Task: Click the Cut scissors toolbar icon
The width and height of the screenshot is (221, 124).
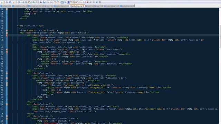Action: (x=23, y=2)
